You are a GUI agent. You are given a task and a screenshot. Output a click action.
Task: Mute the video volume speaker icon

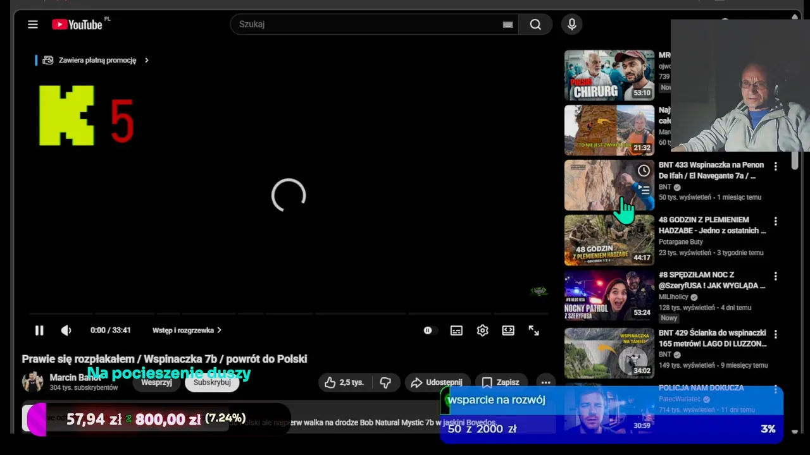66,330
